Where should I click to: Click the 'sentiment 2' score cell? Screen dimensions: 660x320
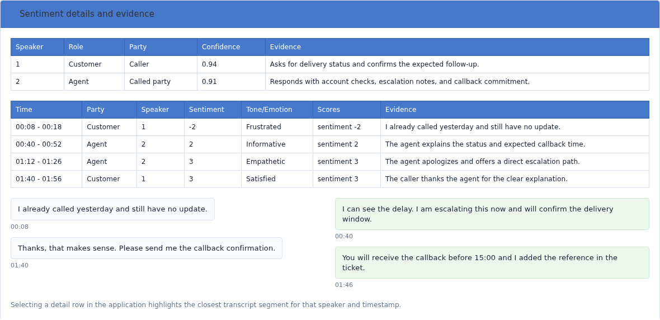click(346, 144)
